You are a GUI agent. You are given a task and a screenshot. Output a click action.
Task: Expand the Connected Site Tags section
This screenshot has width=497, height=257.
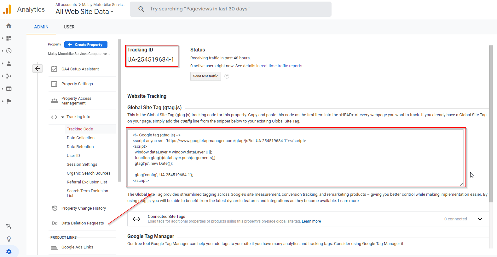(480, 219)
